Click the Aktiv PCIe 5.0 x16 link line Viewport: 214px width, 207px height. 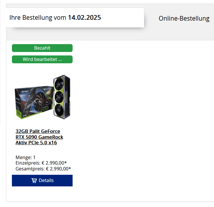[x=36, y=143]
